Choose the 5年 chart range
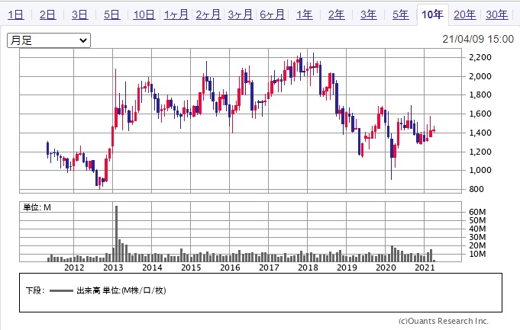Image resolution: width=520 pixels, height=330 pixels. 401,14
